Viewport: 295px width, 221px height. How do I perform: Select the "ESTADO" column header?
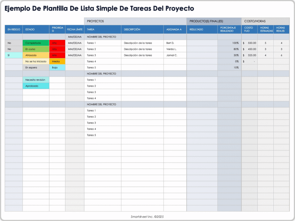click(x=36, y=29)
